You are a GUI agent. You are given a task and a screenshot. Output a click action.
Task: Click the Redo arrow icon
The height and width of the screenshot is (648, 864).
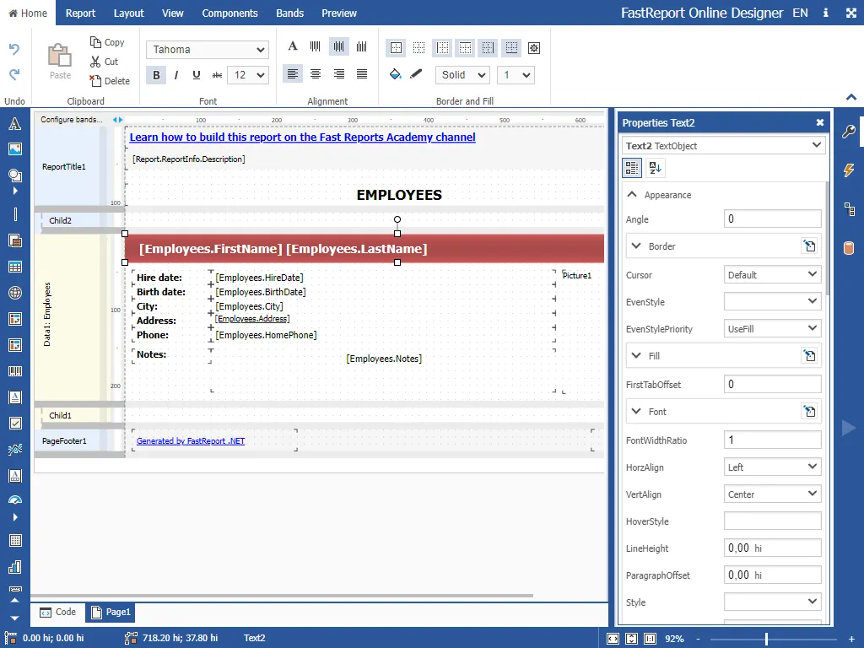14,74
